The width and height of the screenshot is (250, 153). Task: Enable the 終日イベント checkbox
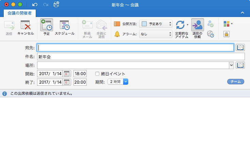(x=97, y=74)
